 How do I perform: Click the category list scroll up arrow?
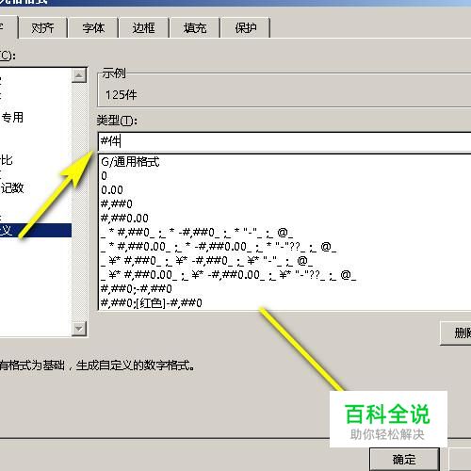(79, 75)
